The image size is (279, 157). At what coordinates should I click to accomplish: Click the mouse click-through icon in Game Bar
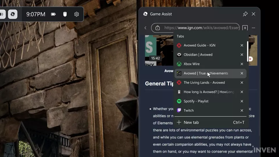[65, 14]
